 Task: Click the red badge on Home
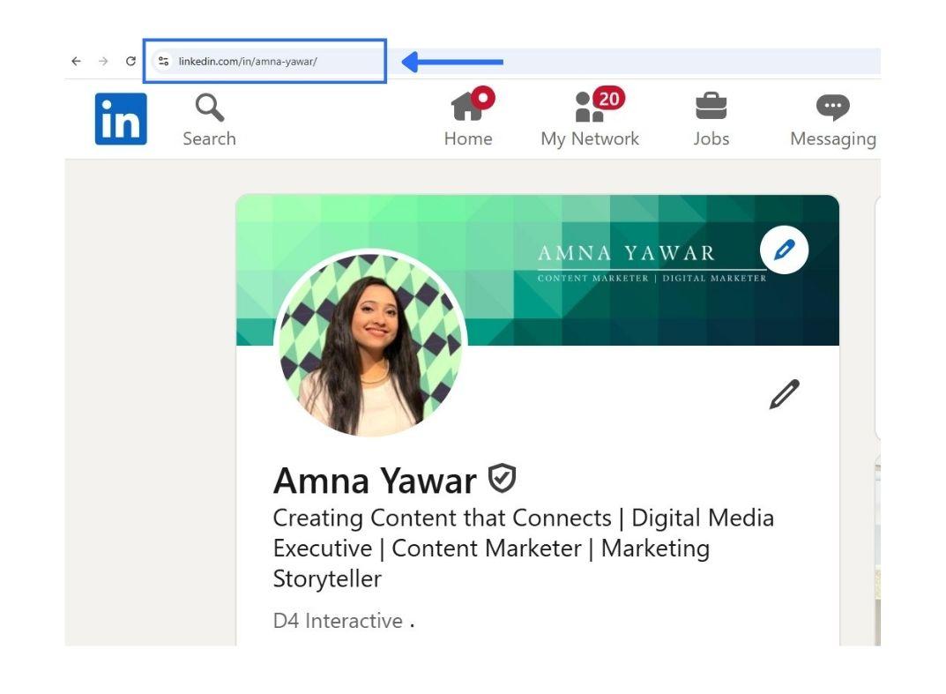tap(483, 98)
